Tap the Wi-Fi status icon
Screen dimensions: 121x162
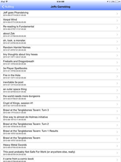point(7,2)
